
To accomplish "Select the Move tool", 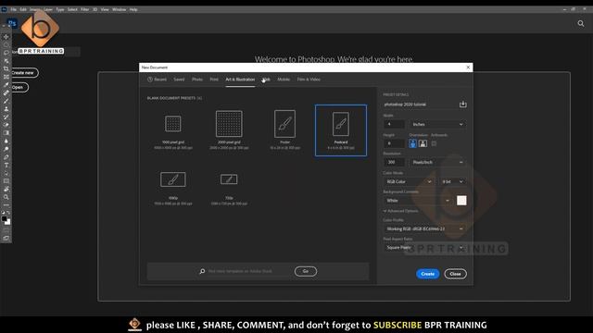I will 6,37.
